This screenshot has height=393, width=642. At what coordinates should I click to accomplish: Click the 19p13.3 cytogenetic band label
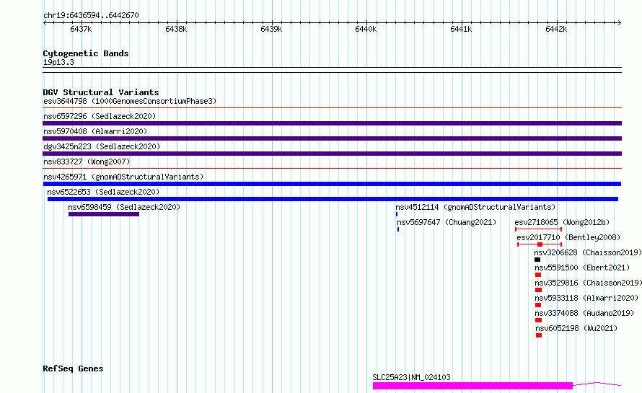coord(58,62)
